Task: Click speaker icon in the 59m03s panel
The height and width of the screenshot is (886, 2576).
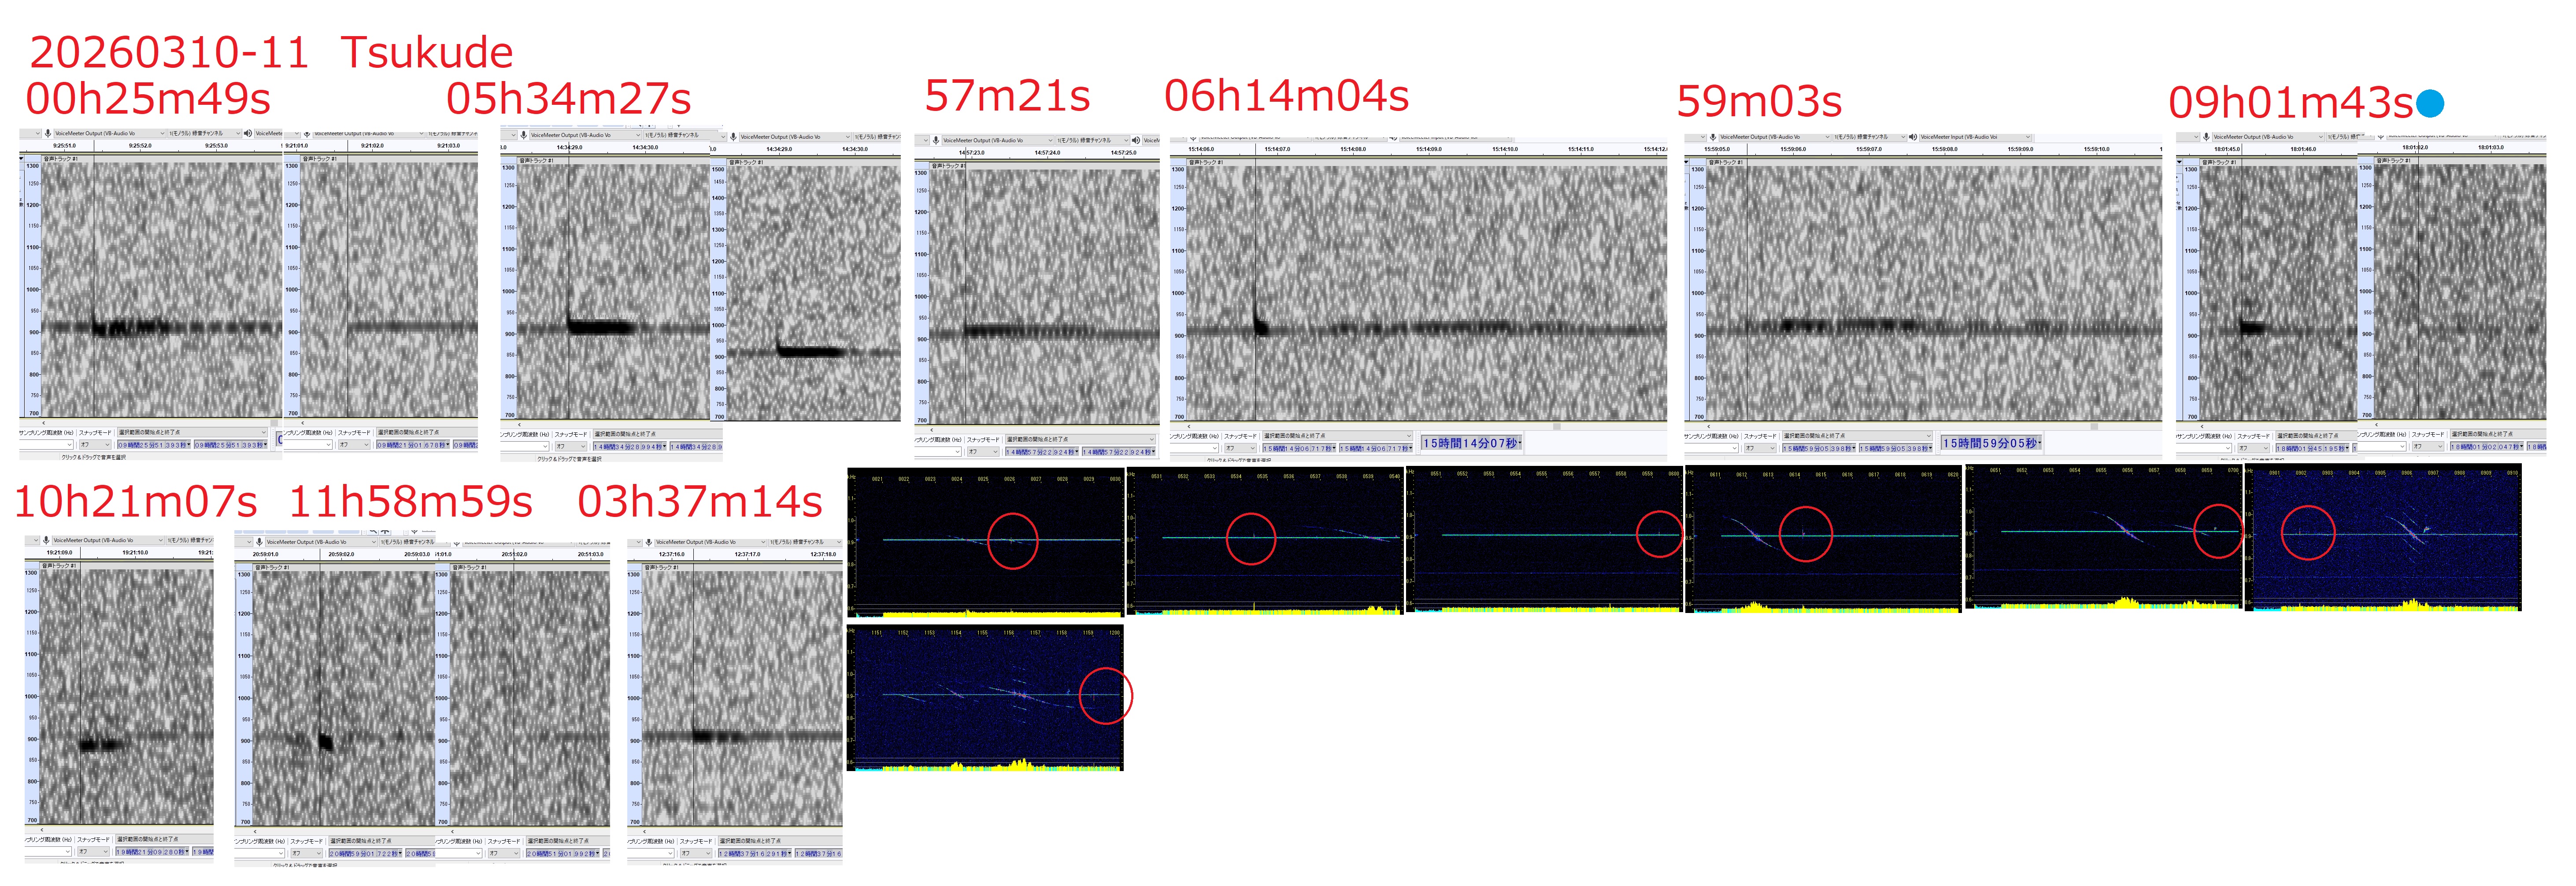Action: 1912,137
